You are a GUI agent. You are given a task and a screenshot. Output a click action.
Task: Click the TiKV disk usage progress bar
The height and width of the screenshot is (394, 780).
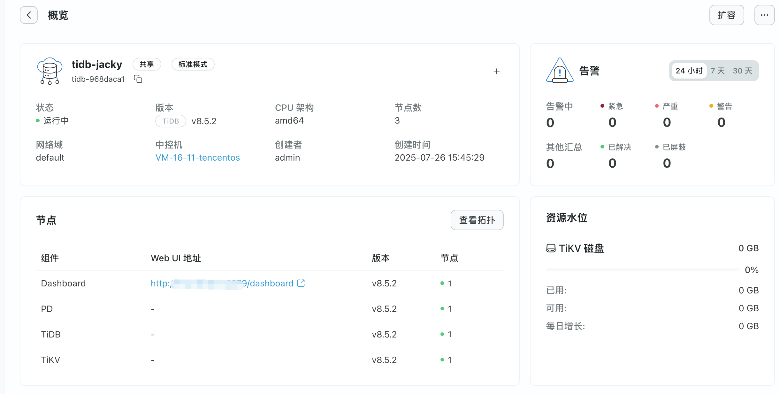643,270
